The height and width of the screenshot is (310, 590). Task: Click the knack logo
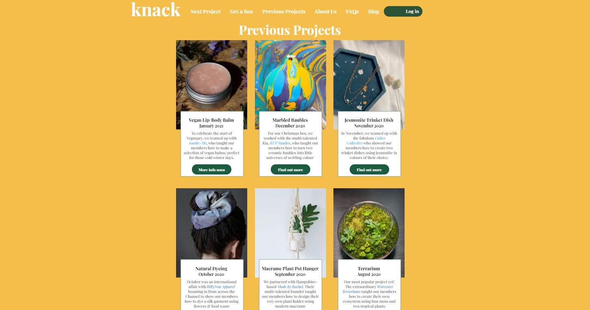[x=156, y=10]
